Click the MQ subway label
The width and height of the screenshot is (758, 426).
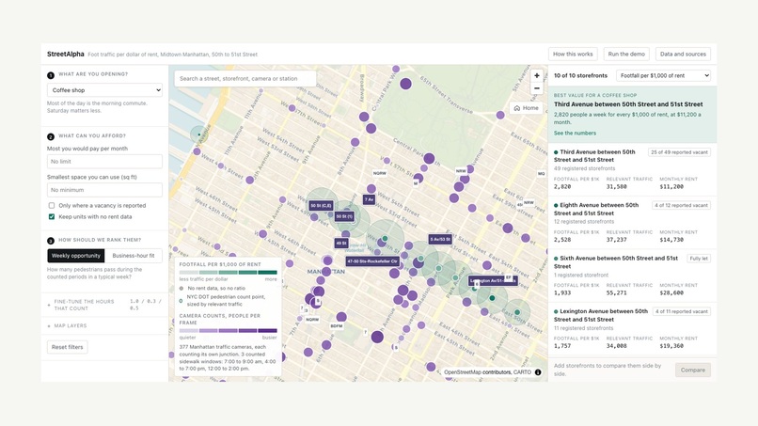(542, 174)
